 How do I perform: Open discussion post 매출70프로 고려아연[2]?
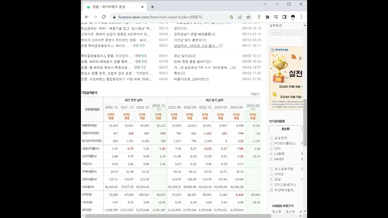tap(191, 79)
